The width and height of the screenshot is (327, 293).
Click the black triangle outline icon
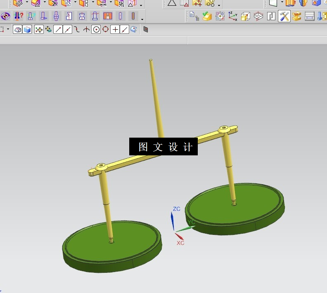pyautogui.click(x=172, y=3)
